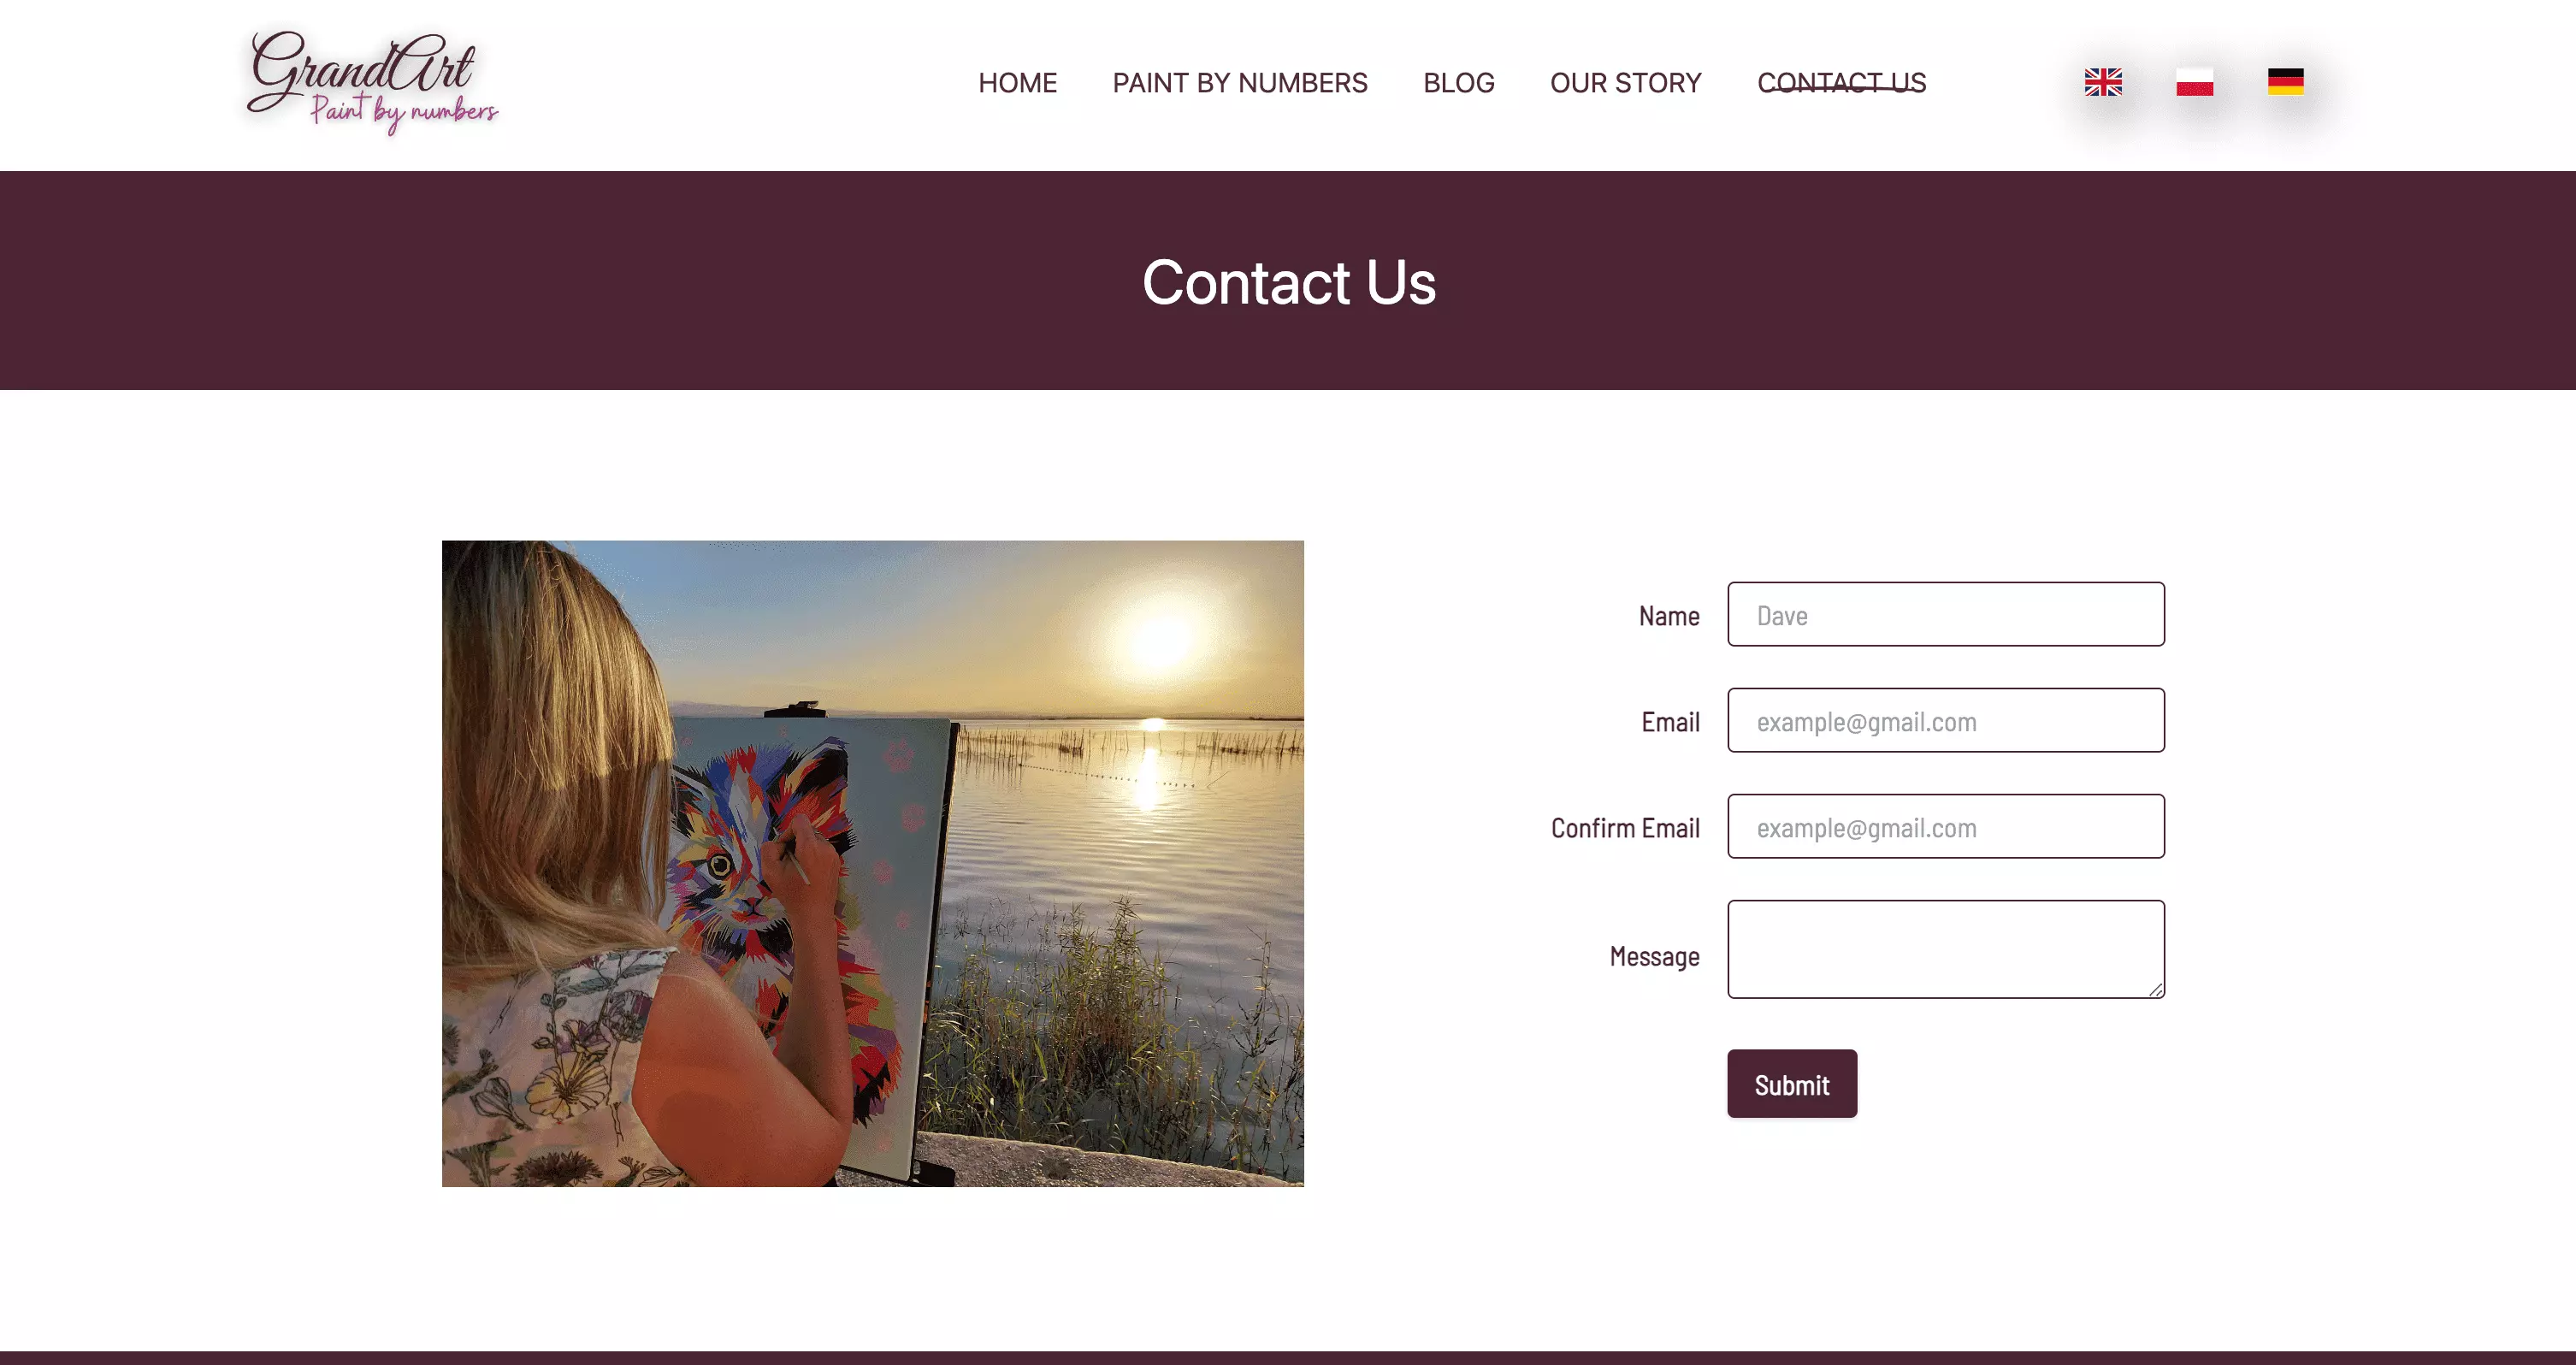Click the painting by the lake photo
2576x1365 pixels.
click(x=872, y=864)
